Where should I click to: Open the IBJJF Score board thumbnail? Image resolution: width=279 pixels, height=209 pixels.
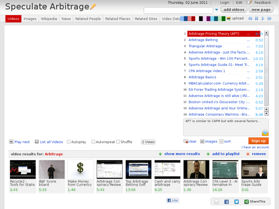[52, 170]
